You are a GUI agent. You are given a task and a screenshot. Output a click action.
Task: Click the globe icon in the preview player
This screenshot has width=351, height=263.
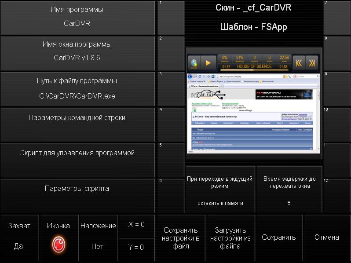coord(194,63)
